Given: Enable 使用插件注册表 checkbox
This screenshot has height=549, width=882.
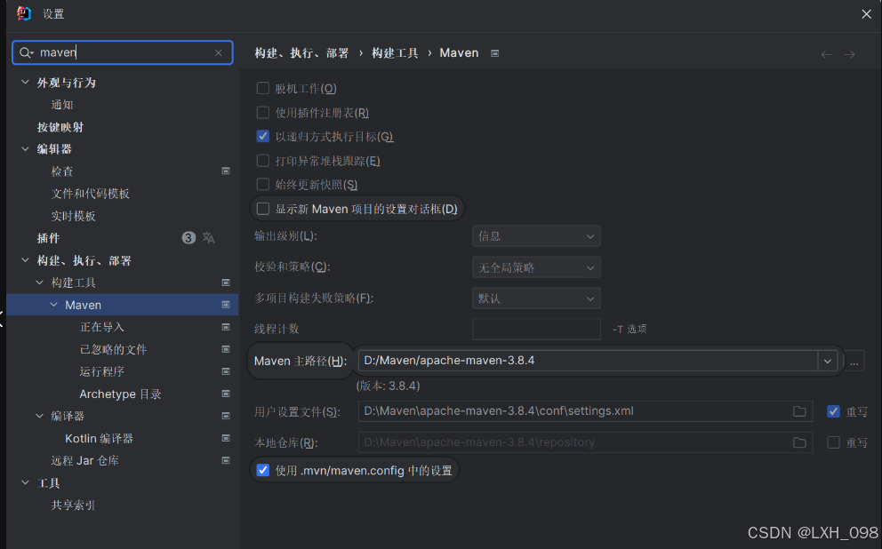Looking at the screenshot, I should (262, 113).
